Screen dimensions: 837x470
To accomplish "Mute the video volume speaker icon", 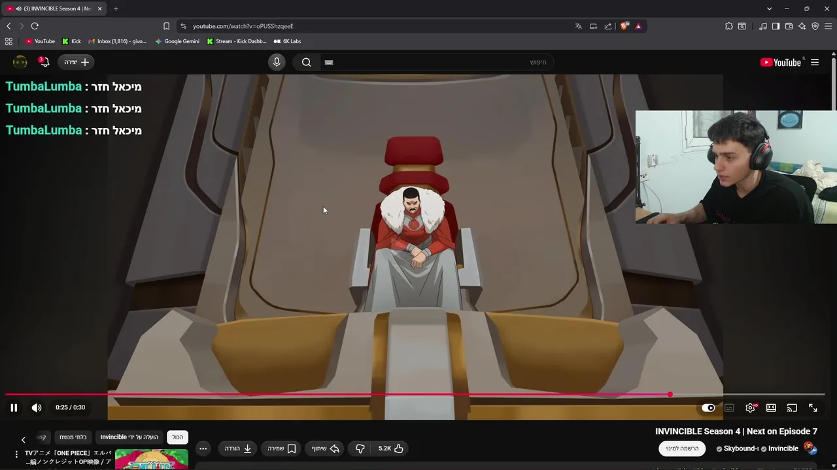I will pos(37,407).
